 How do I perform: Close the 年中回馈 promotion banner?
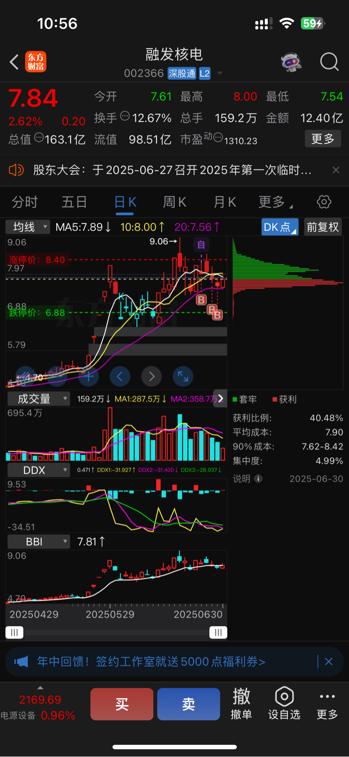point(329,661)
